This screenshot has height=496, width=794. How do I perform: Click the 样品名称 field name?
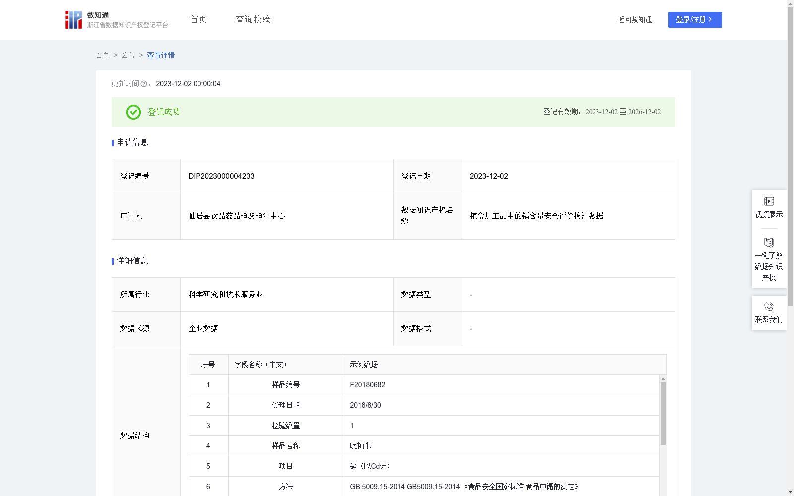tap(286, 446)
